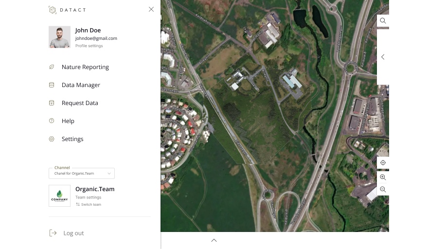Center map using locate icon
Viewport: 428px width, 249px height.
(383, 163)
